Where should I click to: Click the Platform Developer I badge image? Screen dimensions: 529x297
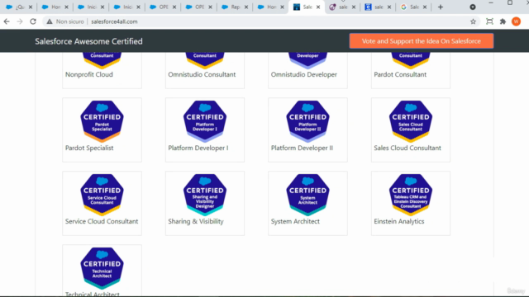tap(205, 121)
